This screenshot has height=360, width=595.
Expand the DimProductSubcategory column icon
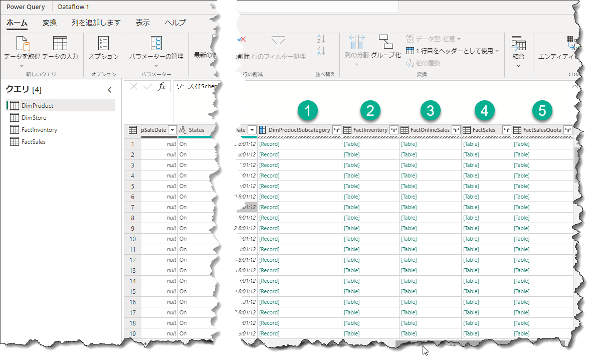(336, 130)
